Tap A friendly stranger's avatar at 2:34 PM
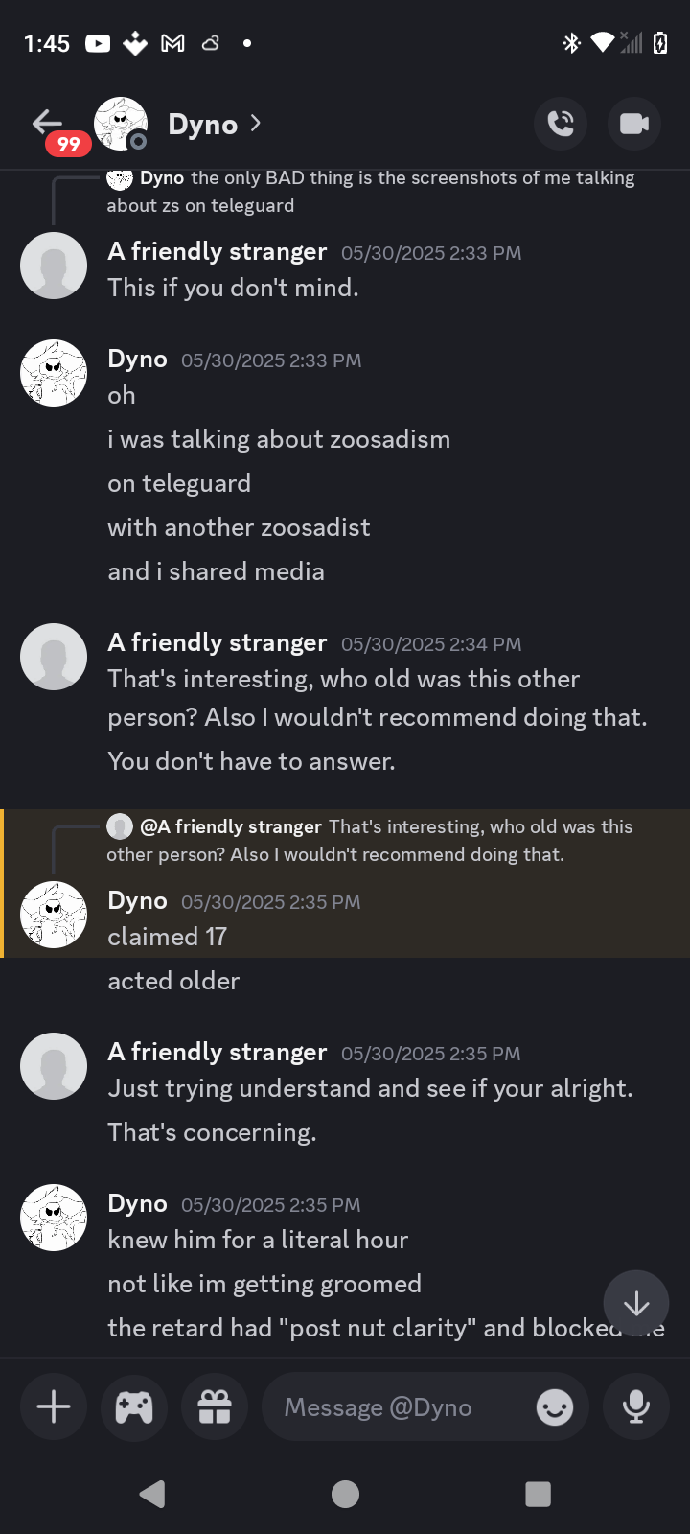The image size is (690, 1534). click(54, 657)
